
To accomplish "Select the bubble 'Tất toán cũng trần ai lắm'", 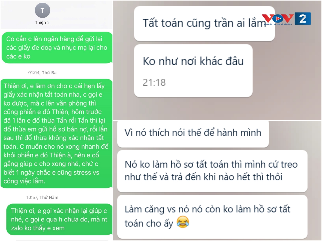I will coord(204,24).
